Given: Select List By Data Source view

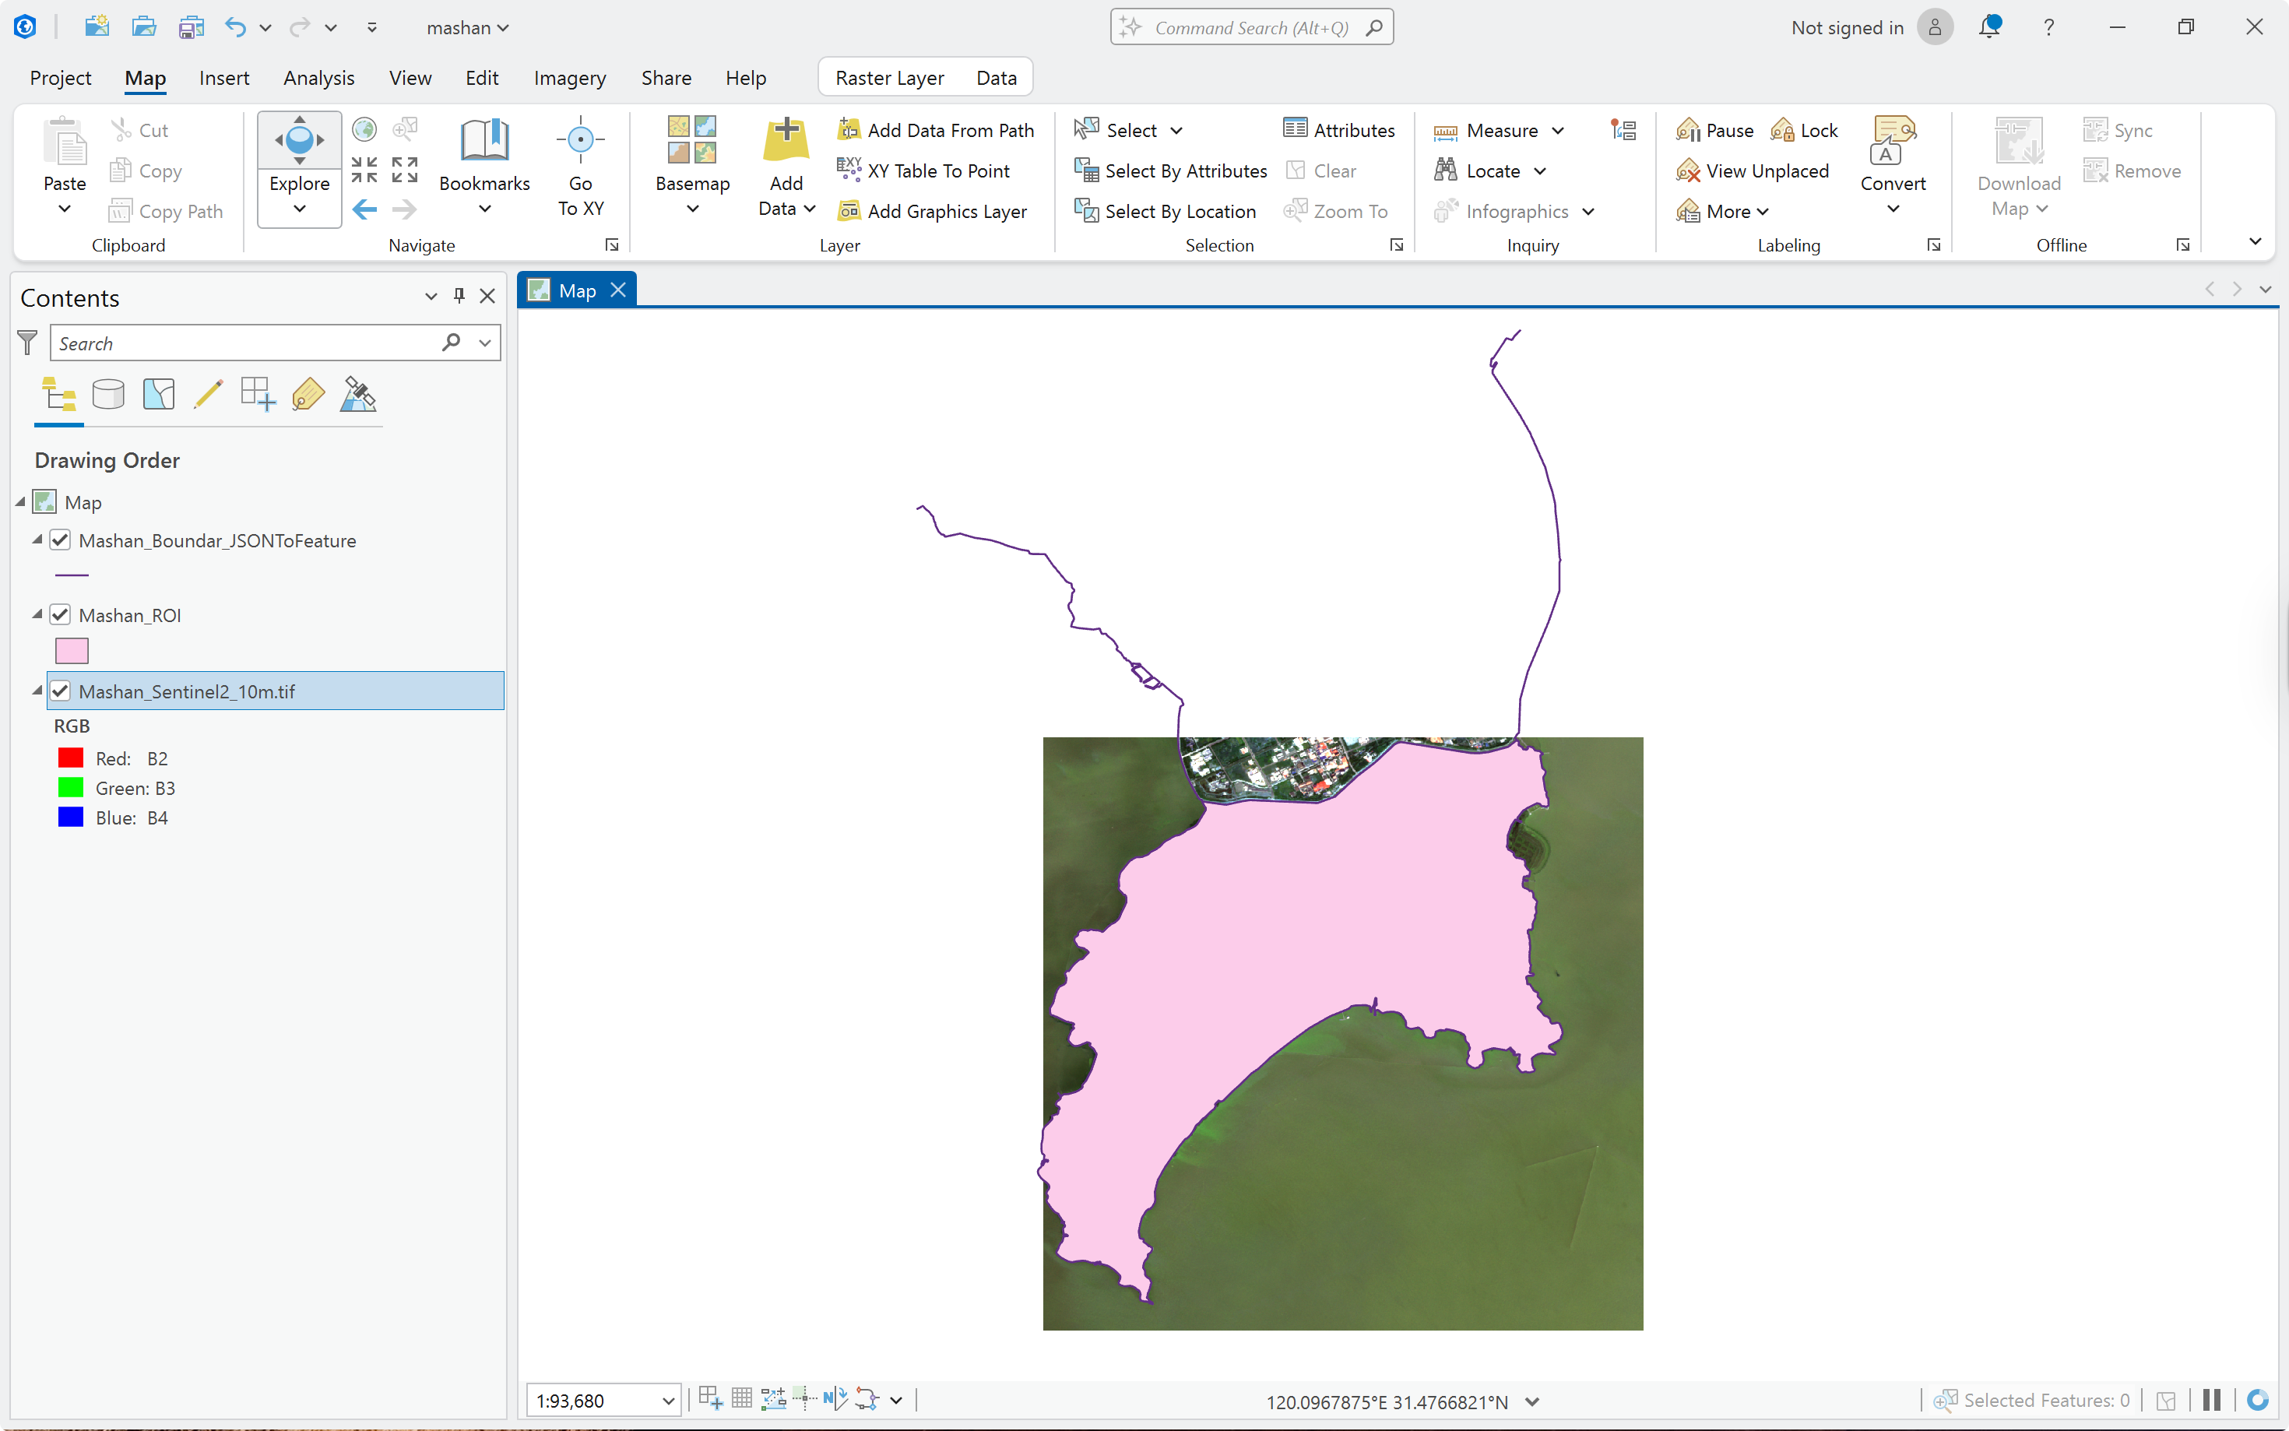Looking at the screenshot, I should click(108, 394).
